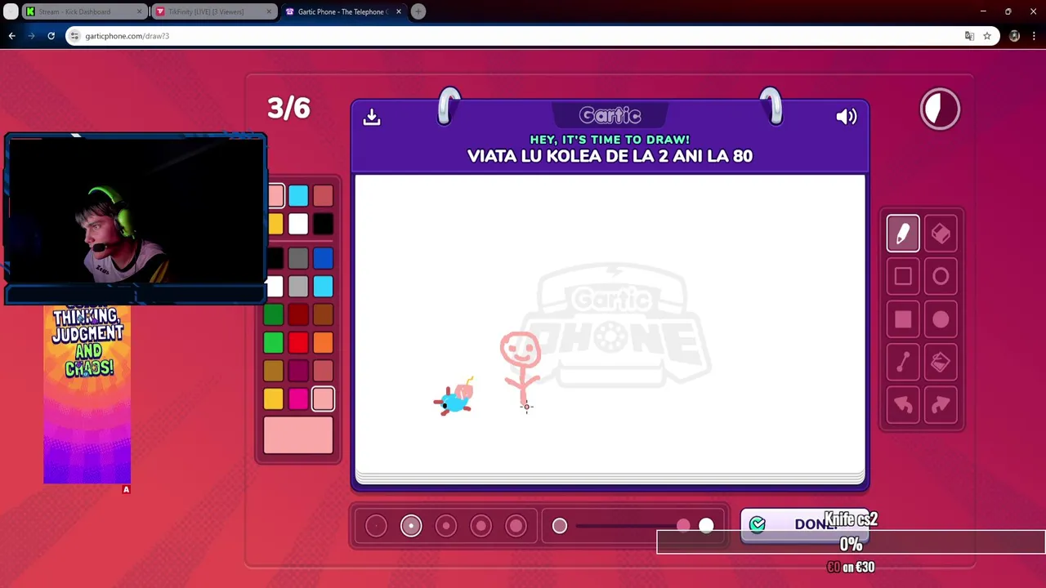Screen dimensions: 1046x588
Task: Choose the hollow rectangle shape tool
Action: click(903, 277)
